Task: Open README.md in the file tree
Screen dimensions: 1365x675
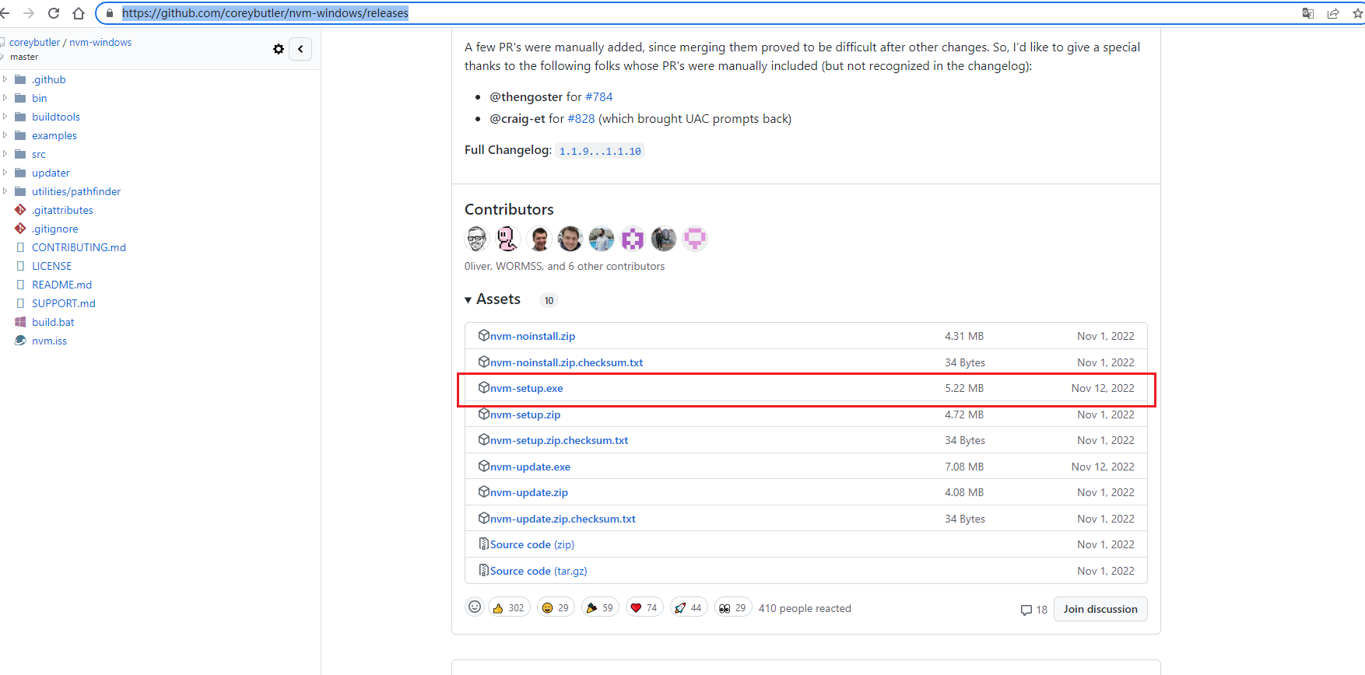Action: [x=61, y=285]
